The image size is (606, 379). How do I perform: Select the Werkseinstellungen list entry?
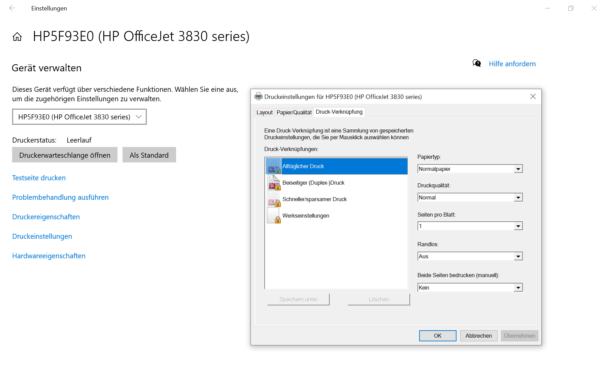[x=336, y=216]
